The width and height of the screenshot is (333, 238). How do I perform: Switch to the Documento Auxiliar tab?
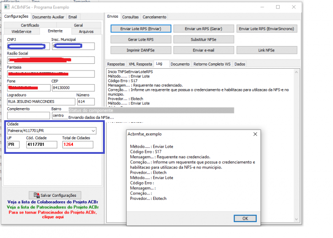pos(48,17)
